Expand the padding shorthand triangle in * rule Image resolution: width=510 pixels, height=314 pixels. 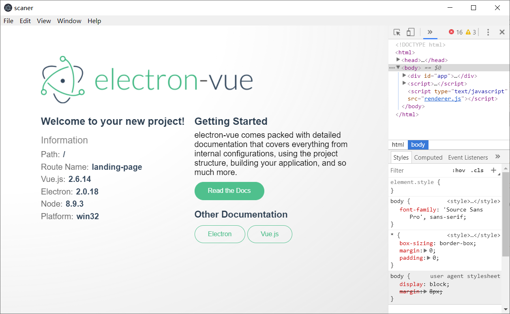coord(429,258)
